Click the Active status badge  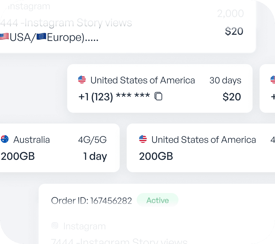click(x=158, y=200)
